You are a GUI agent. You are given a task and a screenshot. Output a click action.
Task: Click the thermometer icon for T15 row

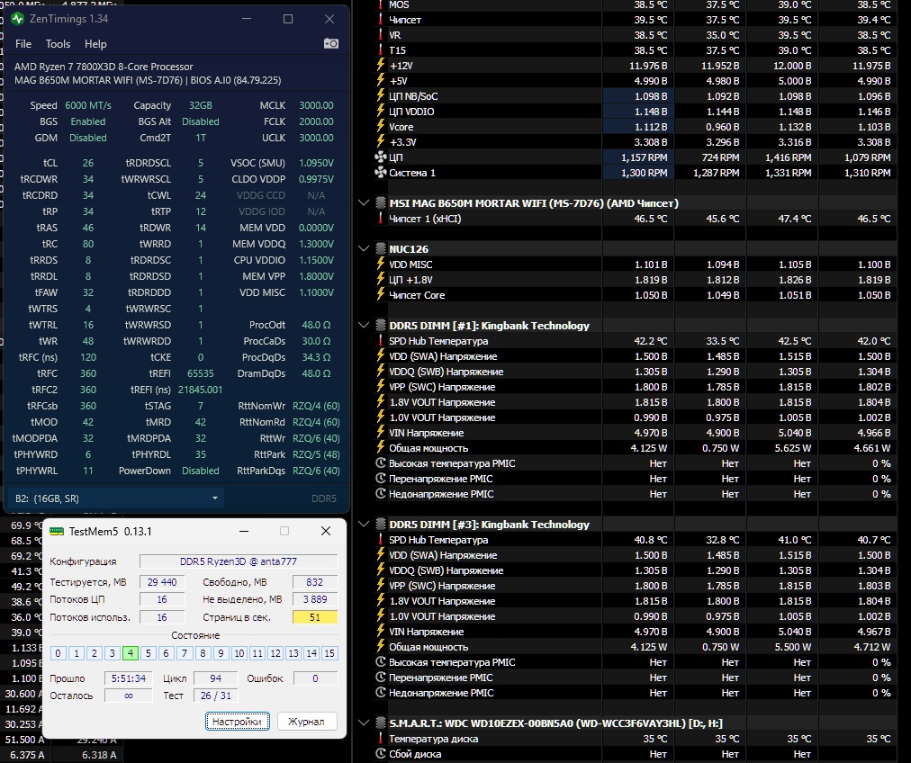point(381,50)
